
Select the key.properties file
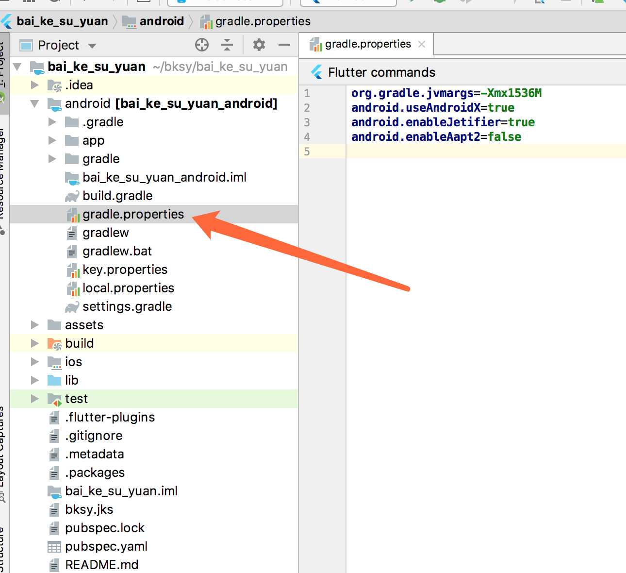coord(125,270)
